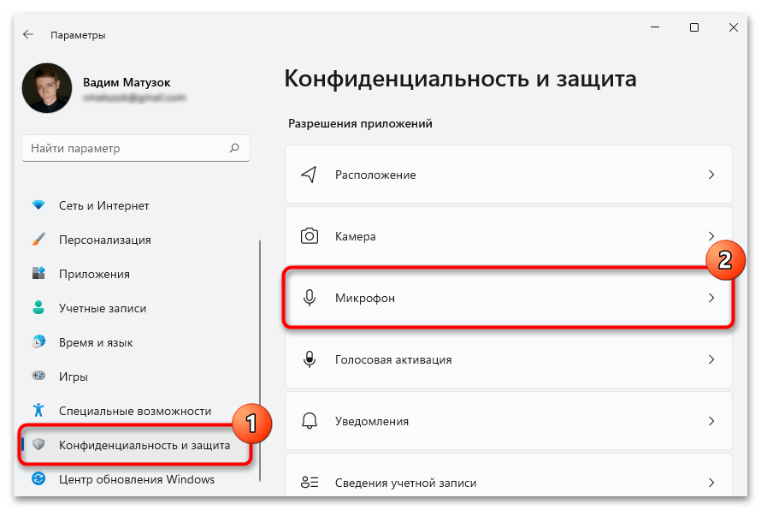Viewport: 761px width, 510px height.
Task: Focus the 'Найти параметр' search field
Action: coord(136,148)
